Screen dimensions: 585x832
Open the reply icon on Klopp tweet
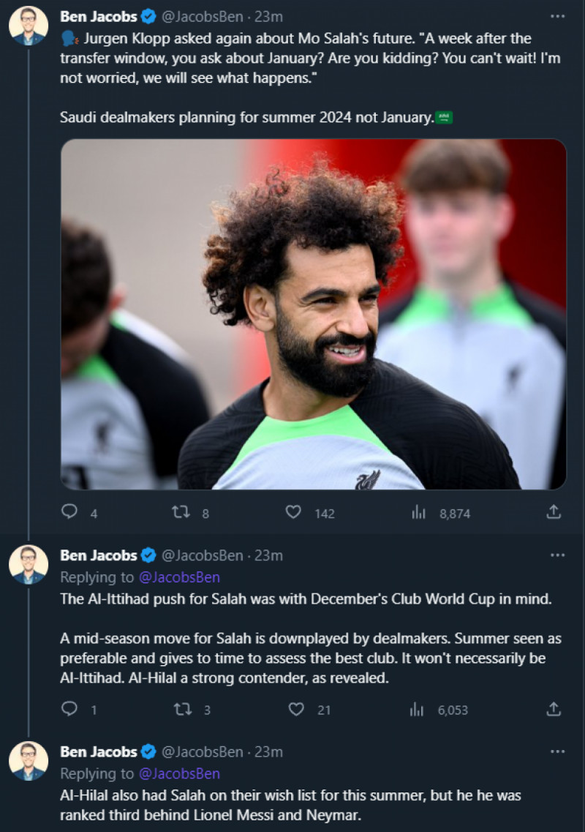69,513
